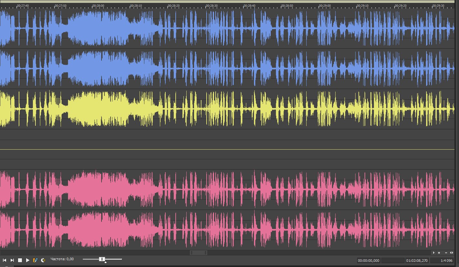Click the Go to Start transport button
Screen dimensions: 459x267
click(x=5, y=260)
